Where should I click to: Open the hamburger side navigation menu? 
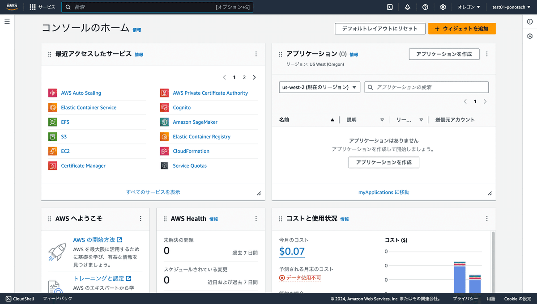point(7,21)
